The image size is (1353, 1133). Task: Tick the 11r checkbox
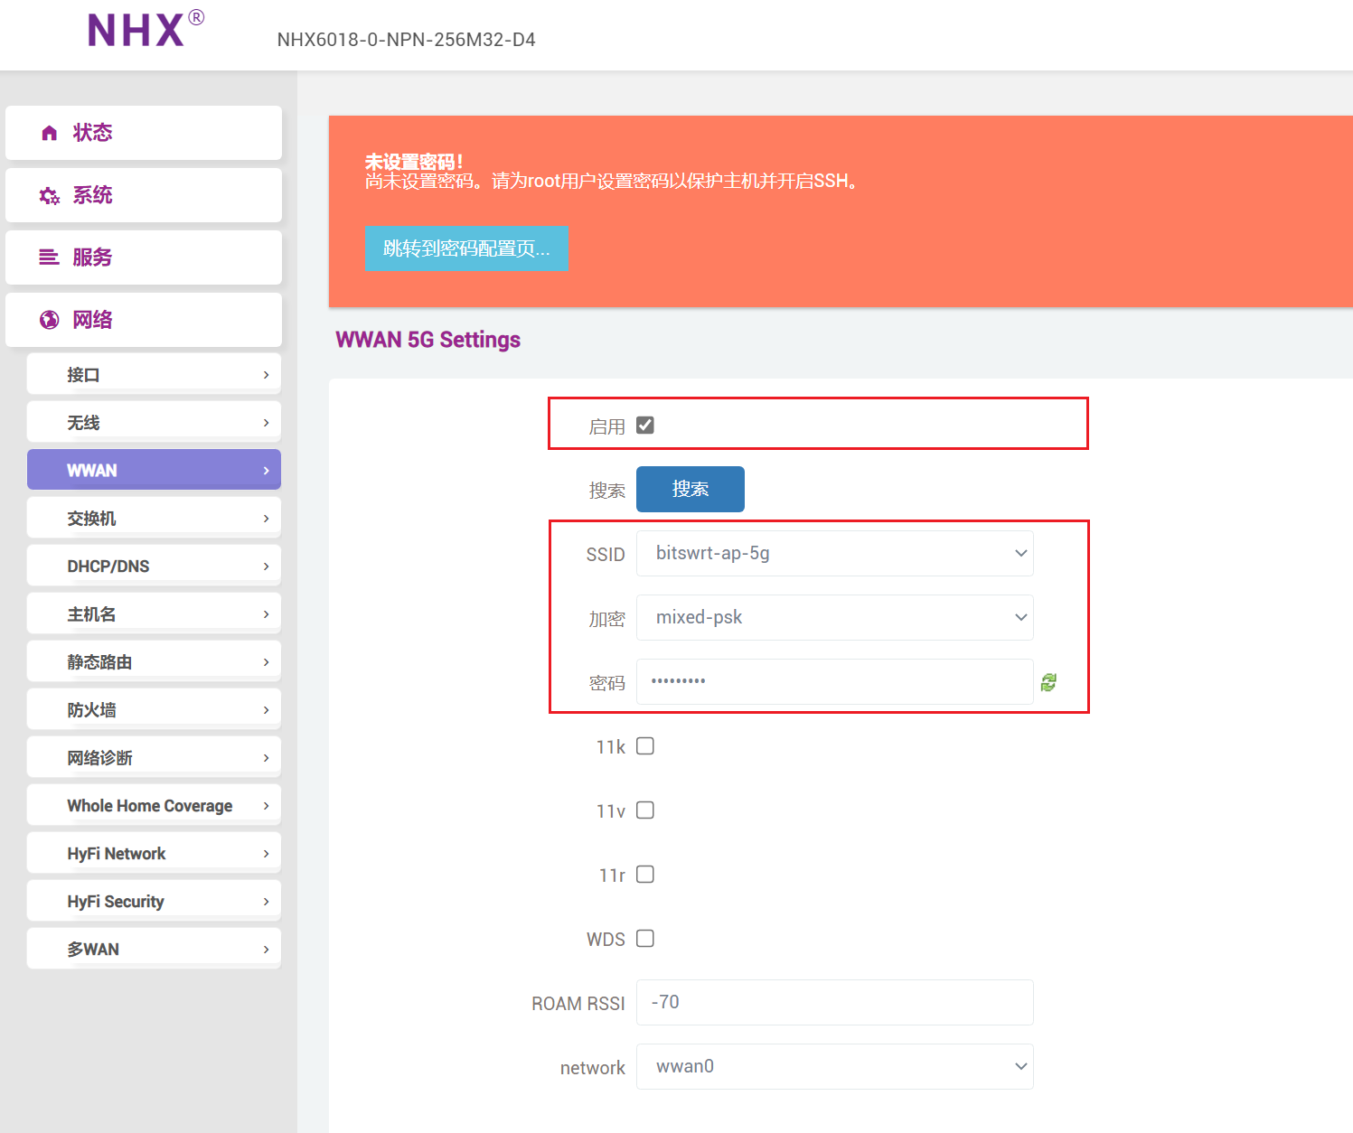click(x=645, y=875)
